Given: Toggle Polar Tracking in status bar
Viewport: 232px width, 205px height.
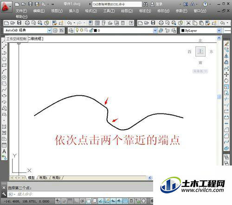Looking at the screenshot, I should coord(82,201).
